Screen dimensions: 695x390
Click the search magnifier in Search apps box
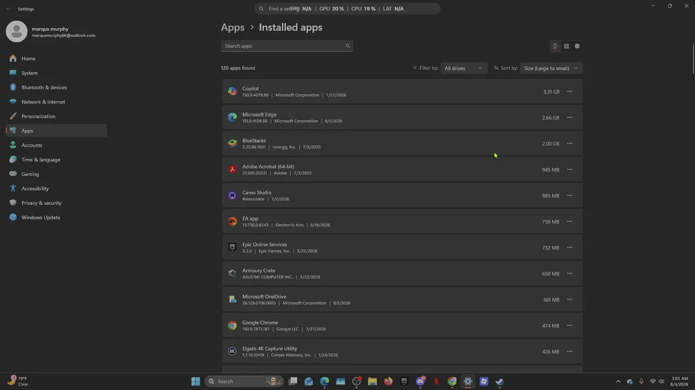(347, 46)
